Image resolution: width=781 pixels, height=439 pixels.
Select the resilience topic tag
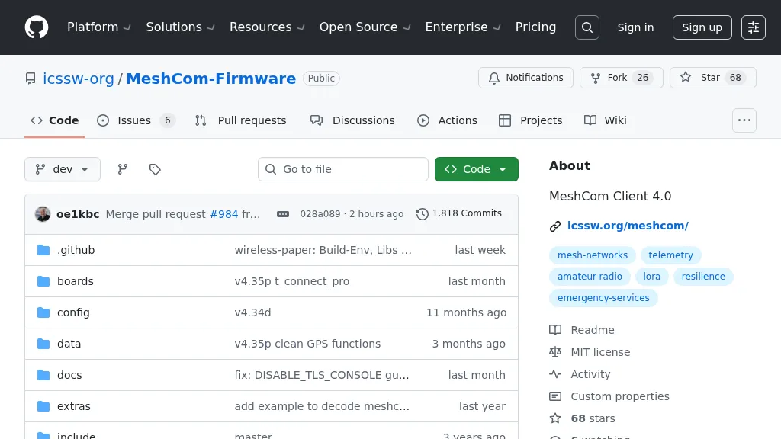pos(703,276)
